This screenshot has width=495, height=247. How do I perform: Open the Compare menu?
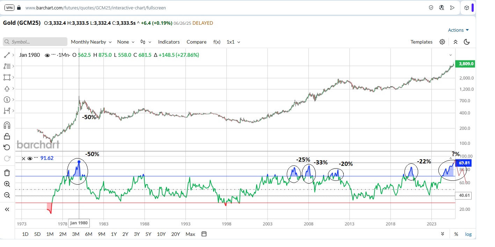click(x=196, y=42)
